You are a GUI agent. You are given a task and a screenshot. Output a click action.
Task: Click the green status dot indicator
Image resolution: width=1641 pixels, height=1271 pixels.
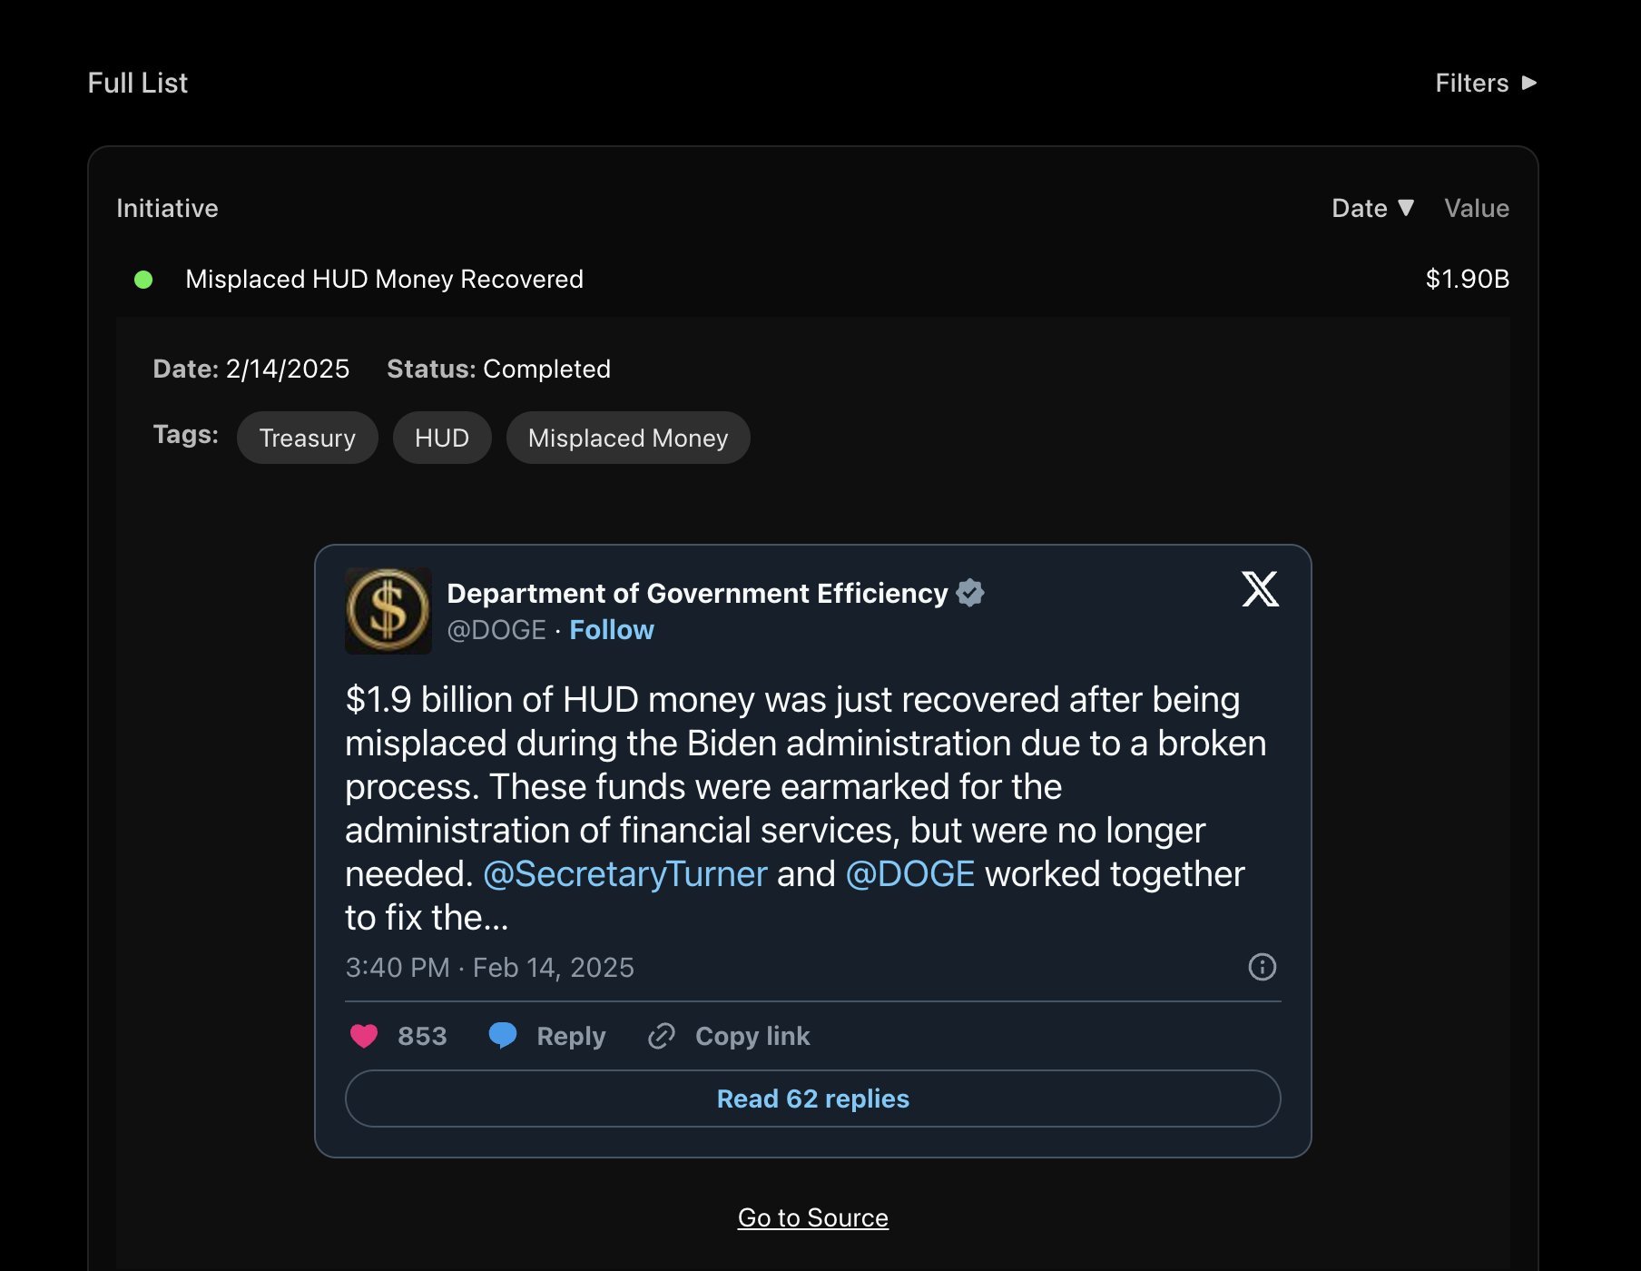tap(143, 280)
